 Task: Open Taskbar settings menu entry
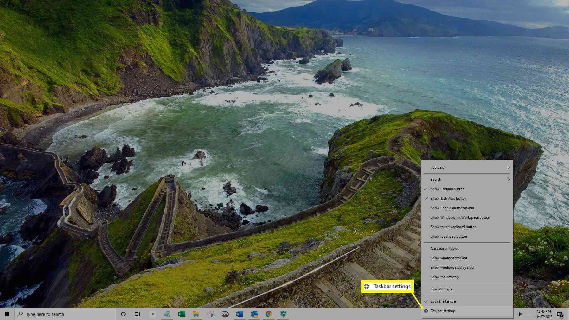(x=467, y=311)
